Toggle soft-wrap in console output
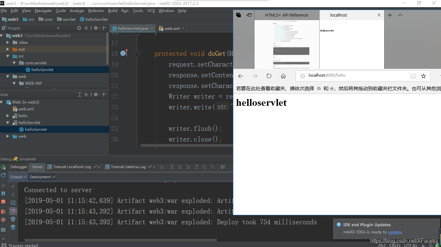This screenshot has width=441, height=247. (x=13, y=203)
